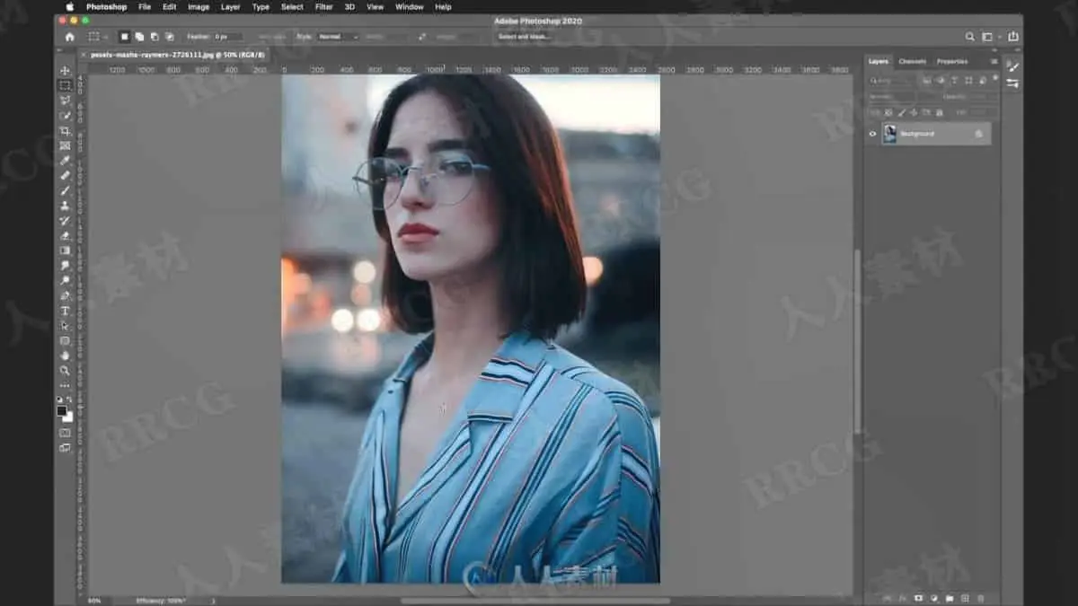Select the Pen tool
This screenshot has height=606, width=1078.
65,295
